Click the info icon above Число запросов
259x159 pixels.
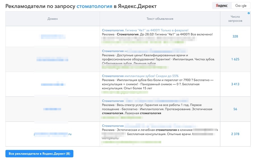[x=249, y=13]
